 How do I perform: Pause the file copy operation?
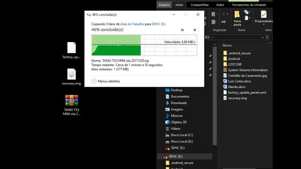tap(182, 30)
